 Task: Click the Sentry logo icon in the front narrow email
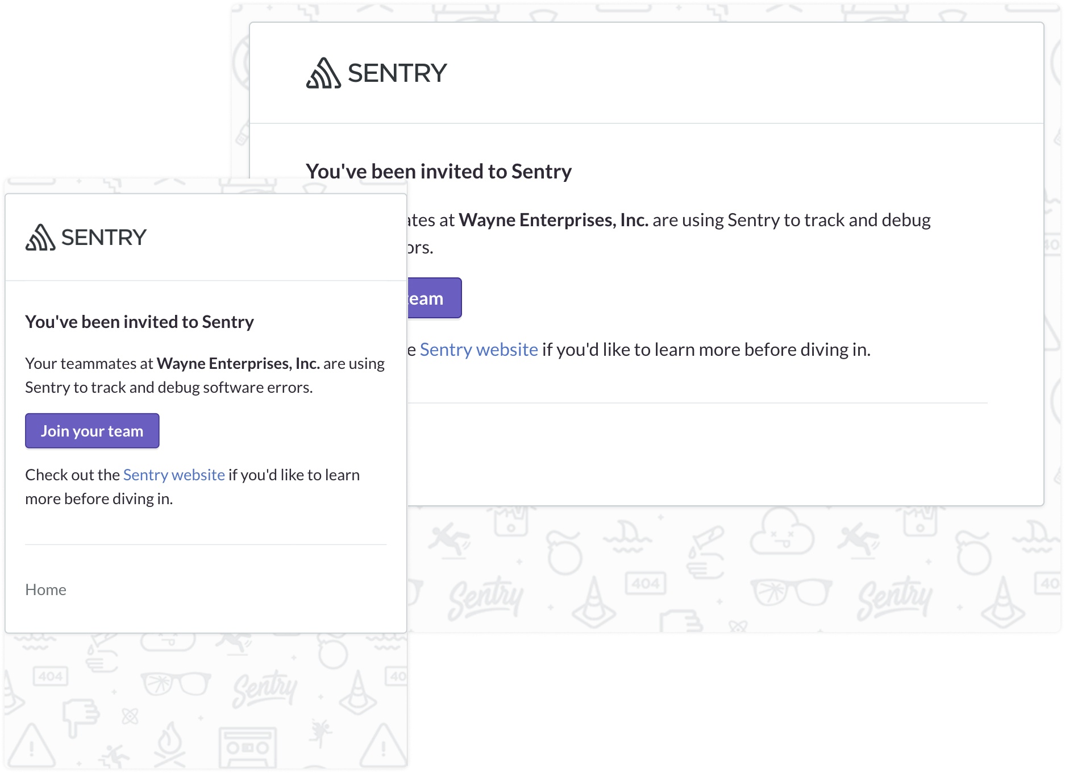point(40,238)
